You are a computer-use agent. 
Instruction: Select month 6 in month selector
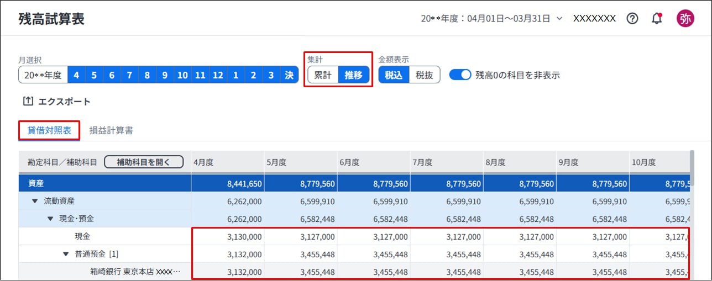coord(112,75)
